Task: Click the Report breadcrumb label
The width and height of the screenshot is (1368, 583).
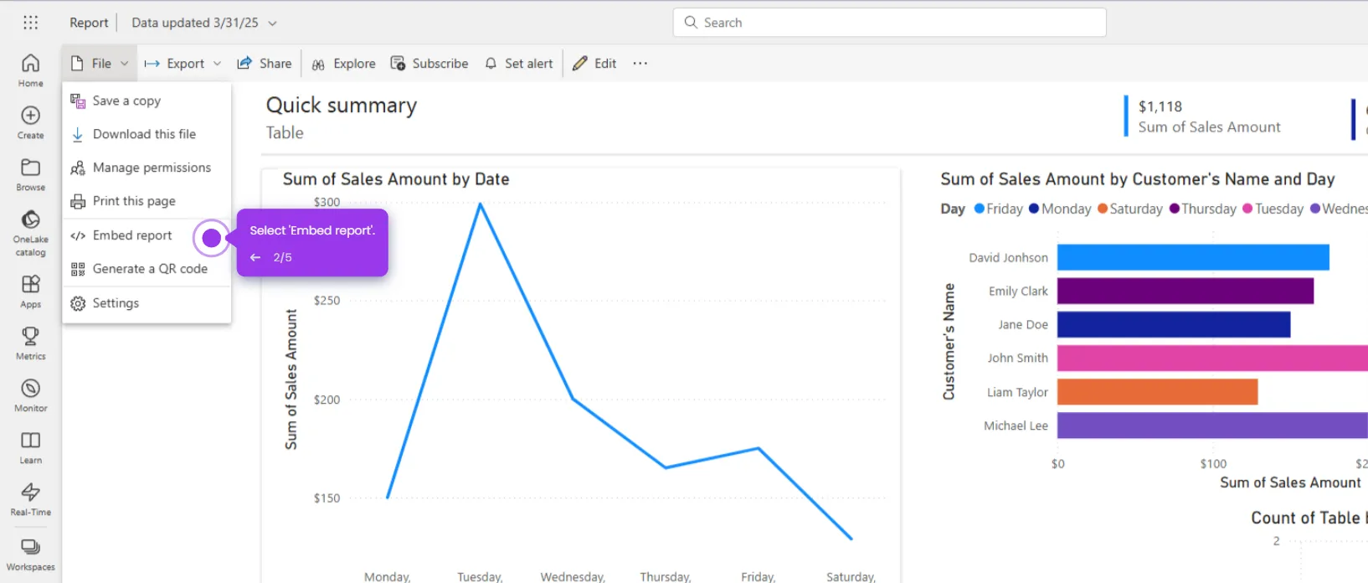Action: 89,23
